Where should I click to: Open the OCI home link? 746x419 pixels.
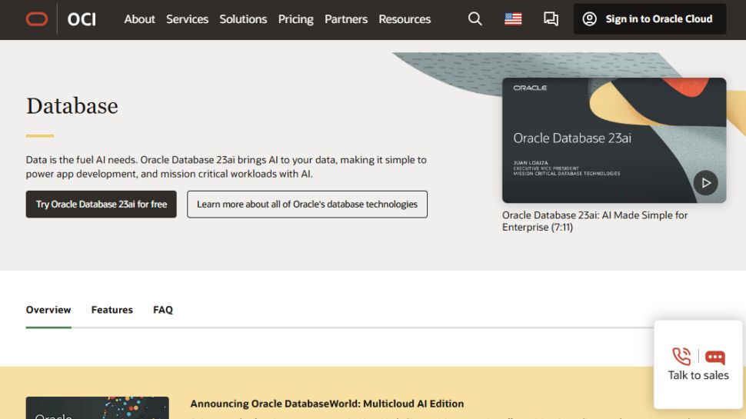tap(82, 19)
